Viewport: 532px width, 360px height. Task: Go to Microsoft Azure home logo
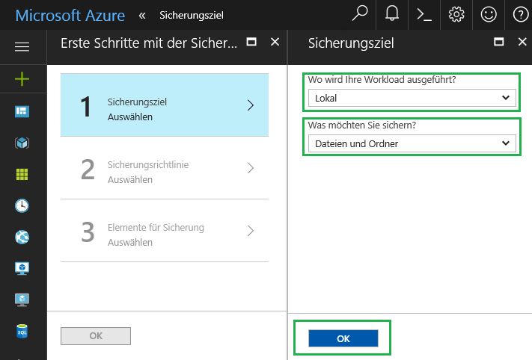(70, 15)
